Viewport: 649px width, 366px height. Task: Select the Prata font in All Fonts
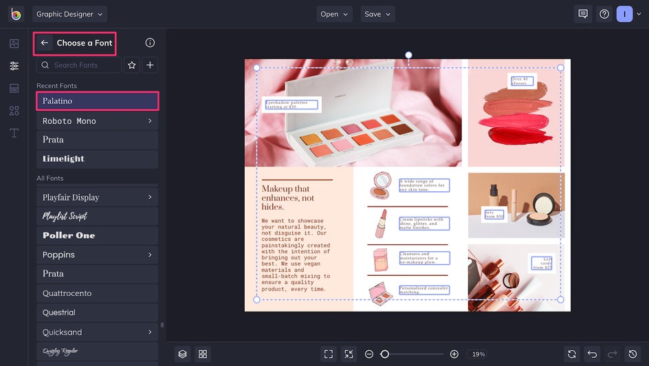pyautogui.click(x=97, y=274)
